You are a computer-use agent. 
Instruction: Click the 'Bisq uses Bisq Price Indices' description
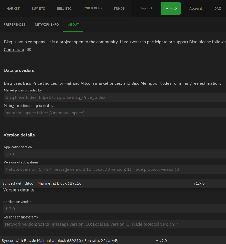coord(112,83)
